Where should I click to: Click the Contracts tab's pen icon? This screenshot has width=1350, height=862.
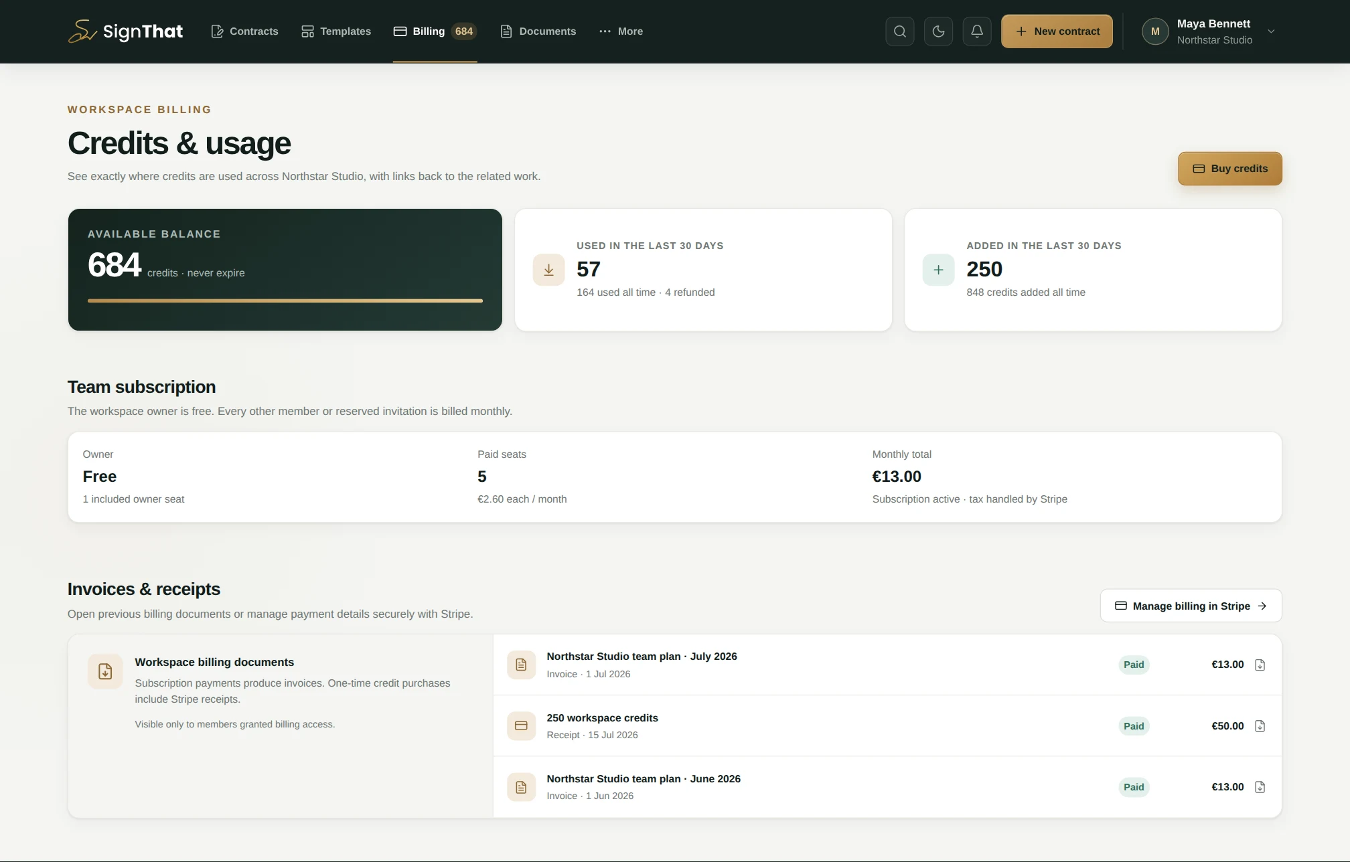217,31
